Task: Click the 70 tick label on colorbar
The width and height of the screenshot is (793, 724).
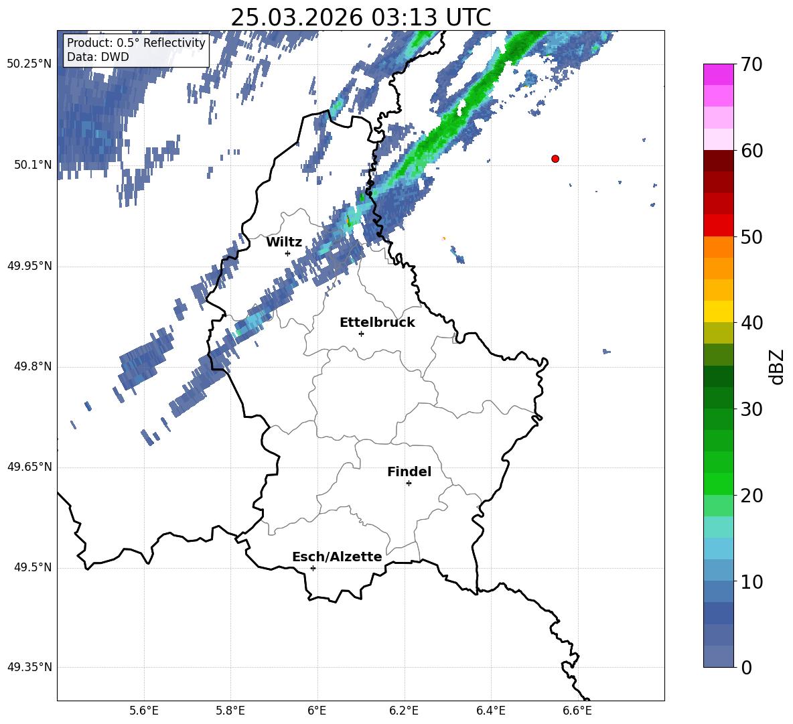Action: point(751,65)
